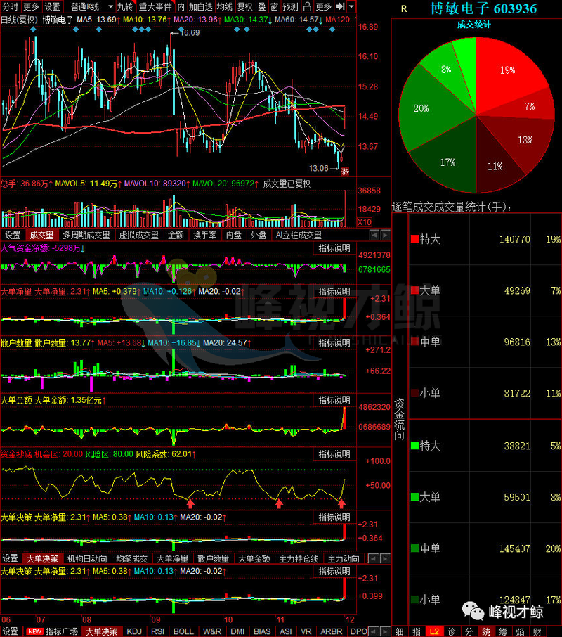
Task: Click the lock icon in top toolbar
Action: tap(307, 6)
